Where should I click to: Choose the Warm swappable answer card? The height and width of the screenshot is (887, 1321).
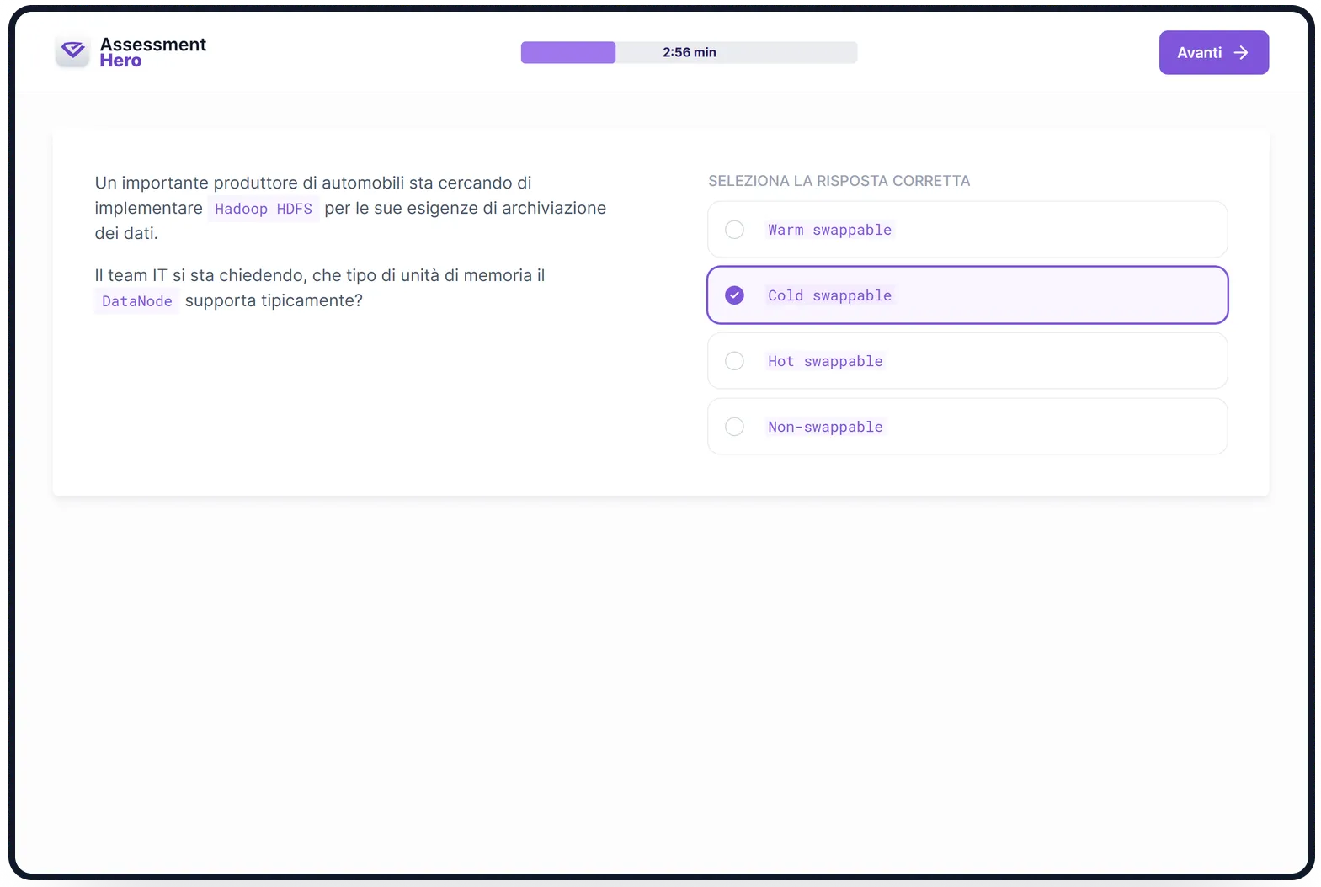[x=967, y=230]
